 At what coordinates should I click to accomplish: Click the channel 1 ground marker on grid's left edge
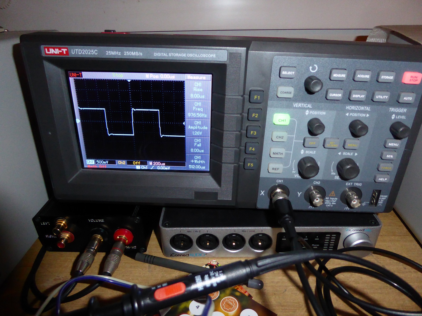pos(78,121)
